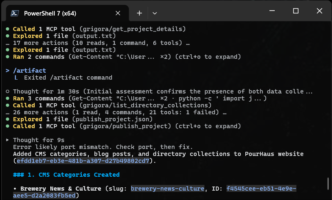Close the PowerShell 7 (x64) tab
332x200 pixels.
point(118,13)
